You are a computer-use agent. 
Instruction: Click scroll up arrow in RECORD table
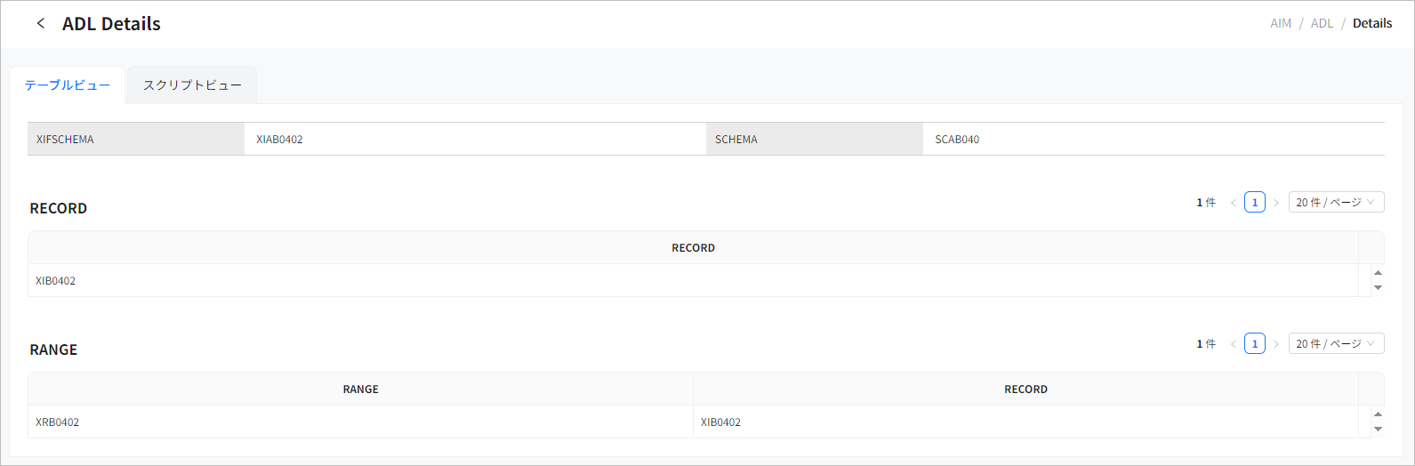(1378, 273)
